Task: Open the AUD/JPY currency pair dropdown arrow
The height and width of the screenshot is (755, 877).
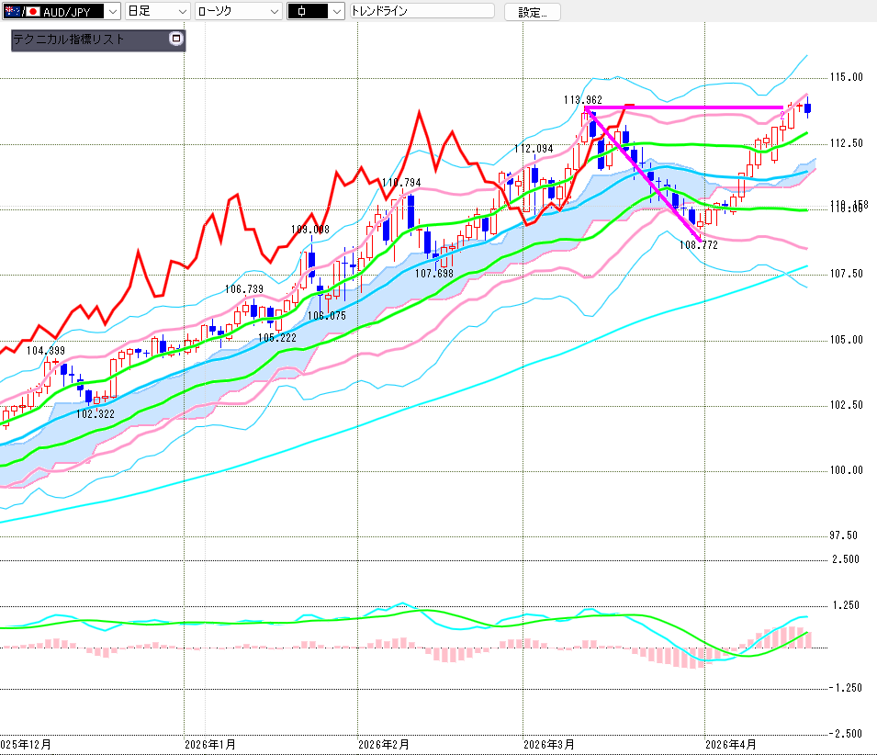Action: (112, 11)
